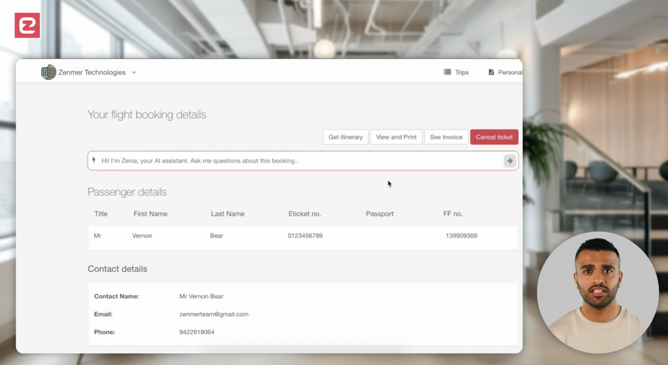
Task: Expand the Zenmer Technologies dropdown chevron
Action: pos(134,73)
